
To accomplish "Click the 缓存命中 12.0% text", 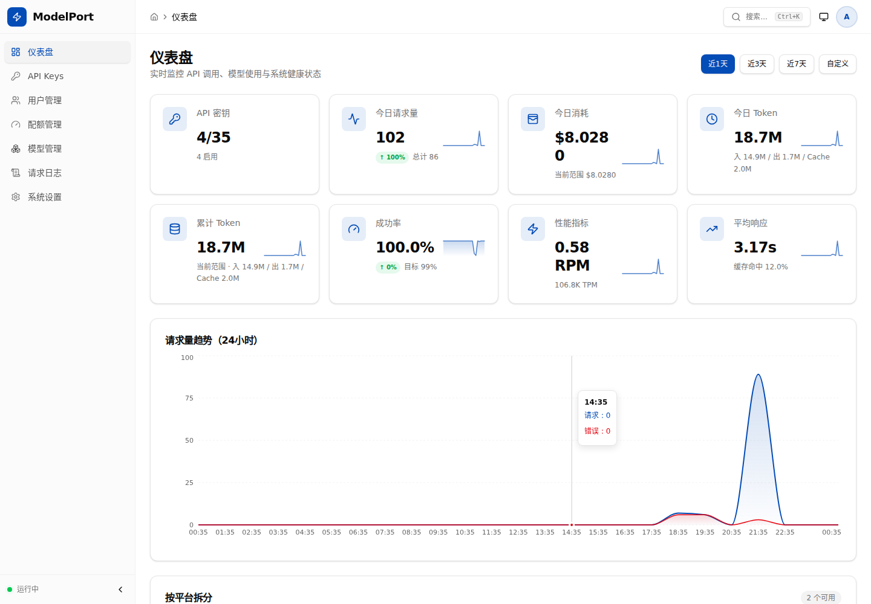I will tap(761, 267).
